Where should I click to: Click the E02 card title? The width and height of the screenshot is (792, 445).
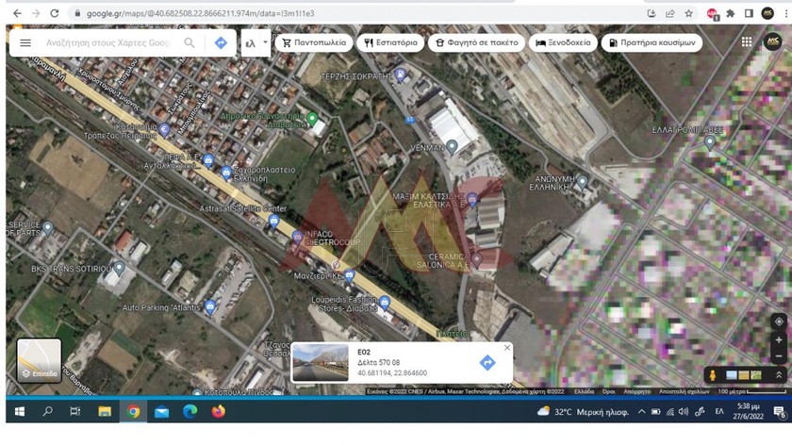[x=364, y=352]
